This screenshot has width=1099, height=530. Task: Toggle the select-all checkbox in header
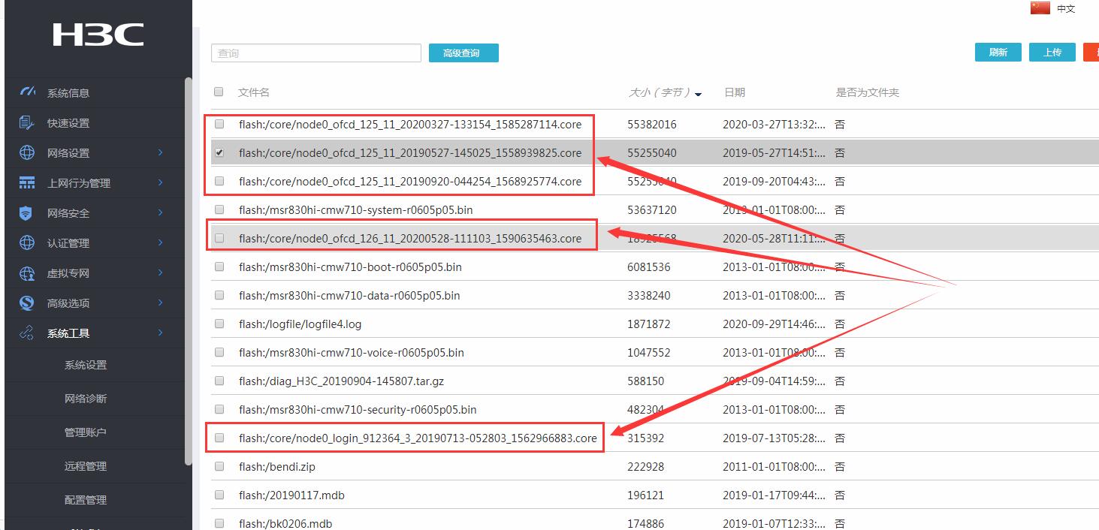click(219, 92)
